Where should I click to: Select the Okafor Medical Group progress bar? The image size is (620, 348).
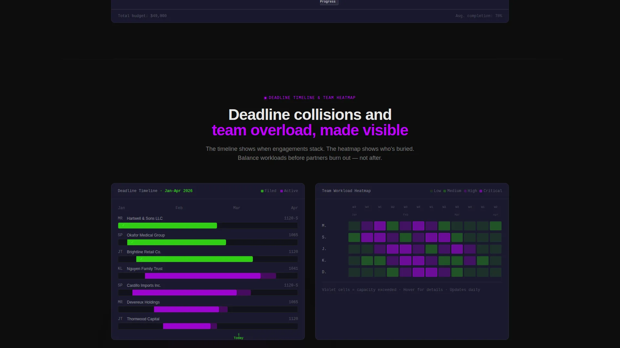pos(177,242)
